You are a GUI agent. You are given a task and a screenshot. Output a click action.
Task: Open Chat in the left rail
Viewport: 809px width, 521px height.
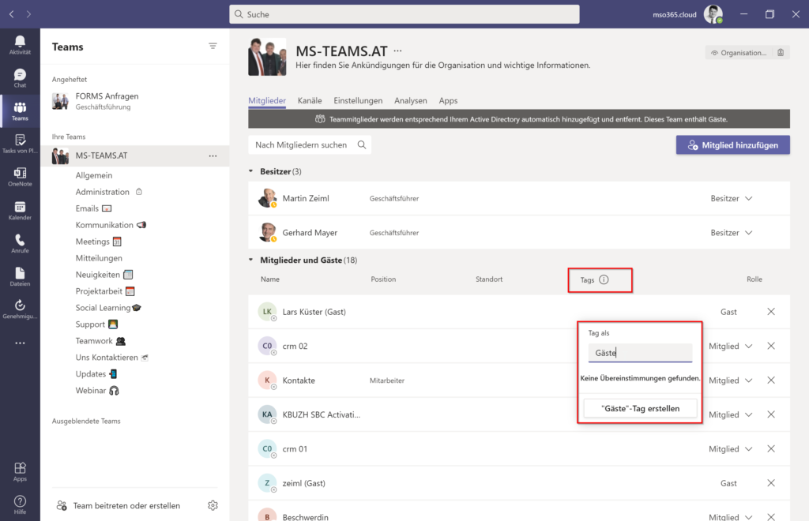pos(20,78)
